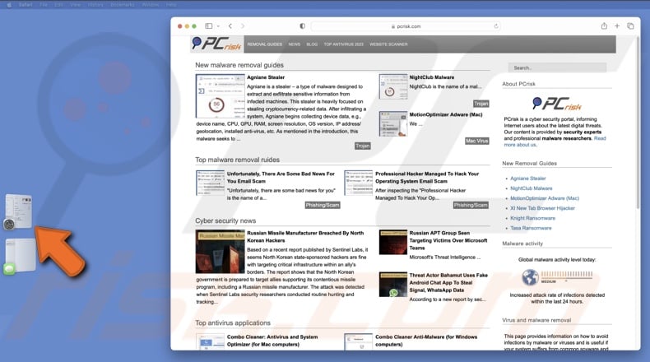Open the REMOVAL GUIDES nav item
This screenshot has width=650, height=362.
[x=264, y=44]
